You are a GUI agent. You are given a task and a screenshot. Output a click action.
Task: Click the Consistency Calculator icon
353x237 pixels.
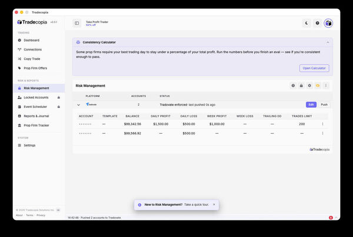pyautogui.click(x=78, y=42)
